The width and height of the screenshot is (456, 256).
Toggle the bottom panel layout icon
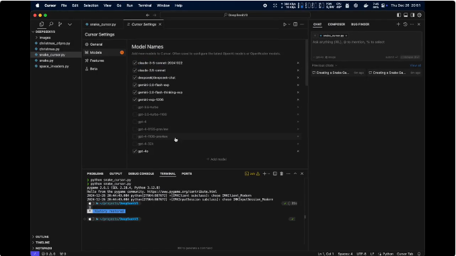tap(406, 15)
